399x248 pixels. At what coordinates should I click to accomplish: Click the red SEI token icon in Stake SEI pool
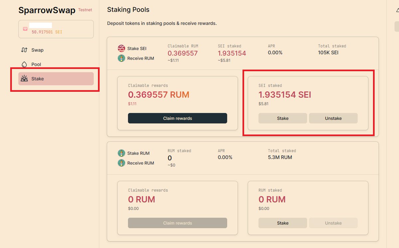[x=121, y=48]
